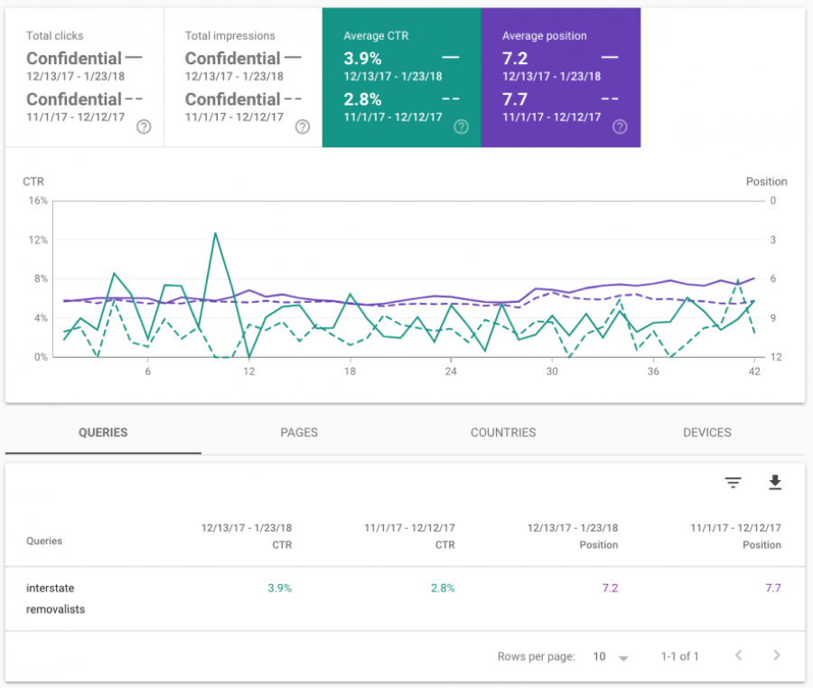This screenshot has width=813, height=688.
Task: Go to previous table page
Action: [x=738, y=656]
